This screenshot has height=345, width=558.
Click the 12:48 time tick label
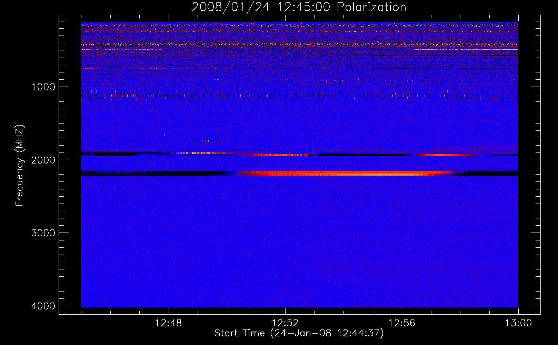tap(169, 323)
